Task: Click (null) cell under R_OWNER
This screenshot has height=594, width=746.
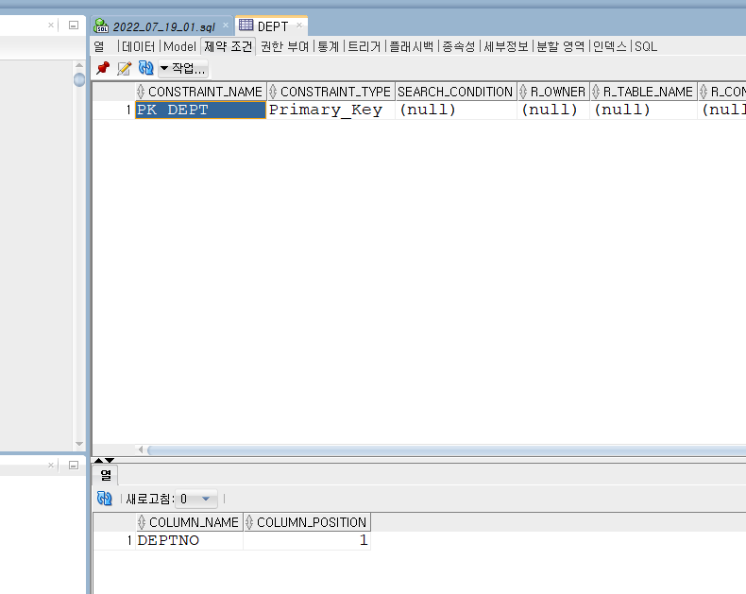Action: tap(553, 110)
